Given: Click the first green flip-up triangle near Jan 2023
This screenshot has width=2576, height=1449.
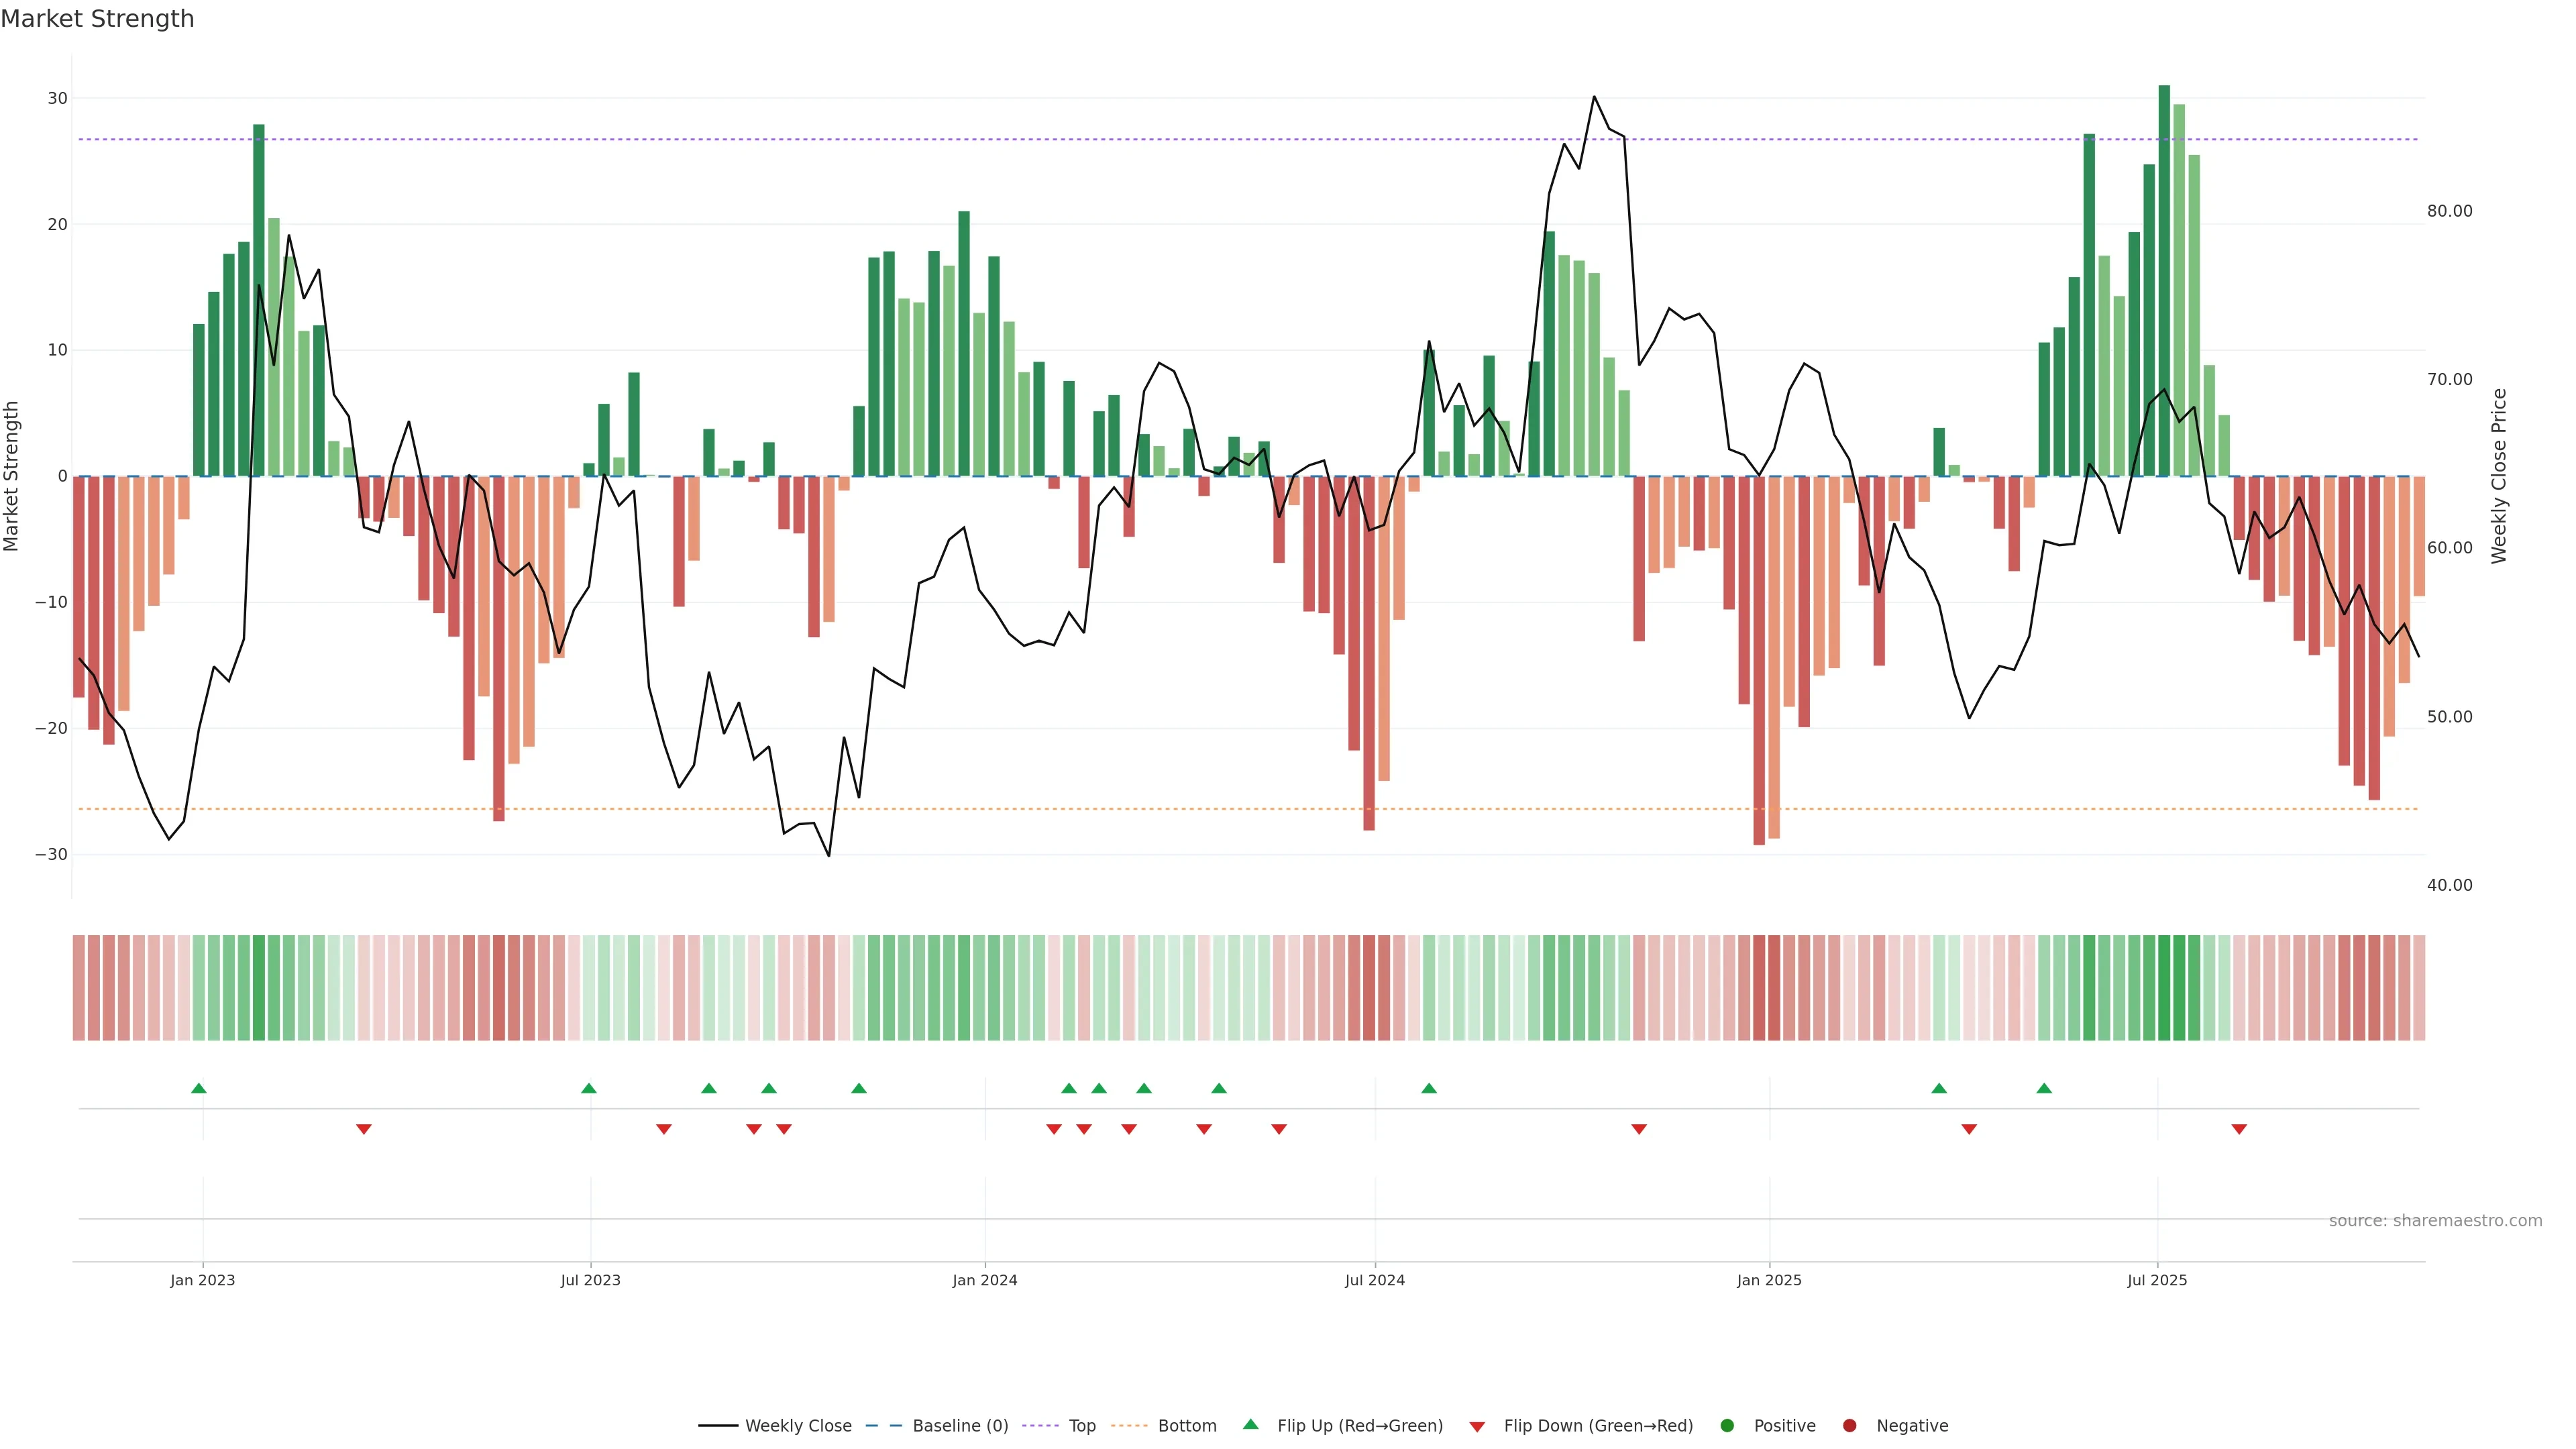Looking at the screenshot, I should point(199,1088).
